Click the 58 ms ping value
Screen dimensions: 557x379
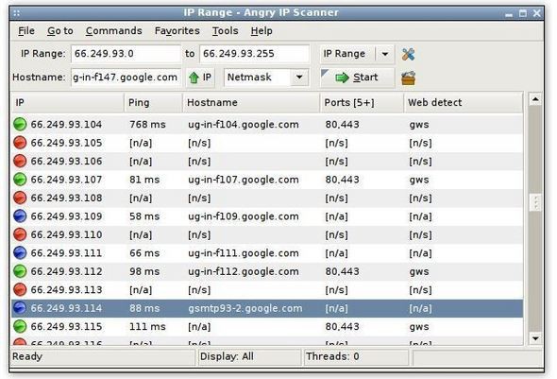[144, 216]
